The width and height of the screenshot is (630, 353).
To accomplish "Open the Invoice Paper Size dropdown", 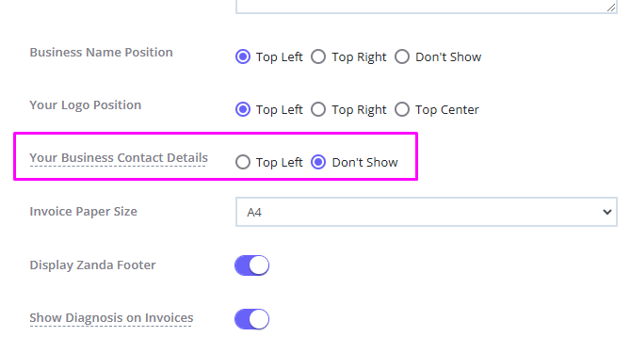I will point(427,212).
